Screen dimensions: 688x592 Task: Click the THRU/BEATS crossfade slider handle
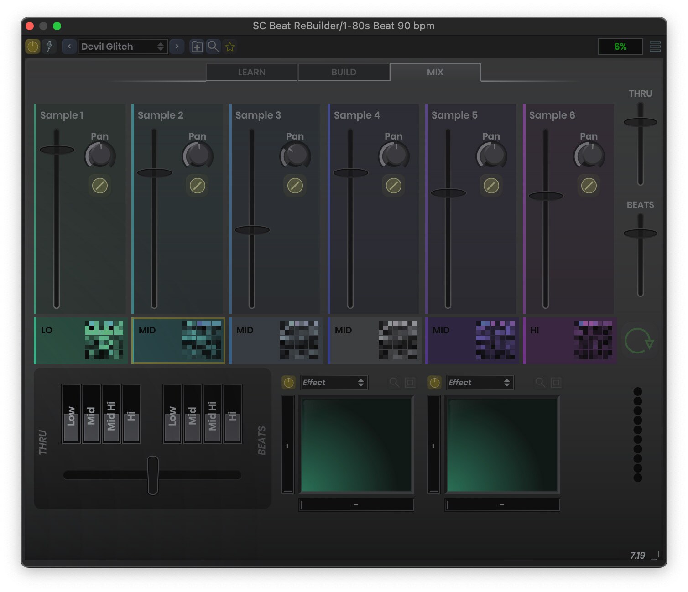click(x=152, y=475)
